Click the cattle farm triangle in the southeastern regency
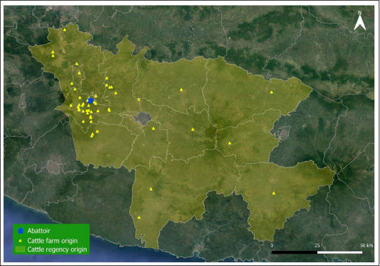Screen dimensions: 380x266 coord(273,193)
